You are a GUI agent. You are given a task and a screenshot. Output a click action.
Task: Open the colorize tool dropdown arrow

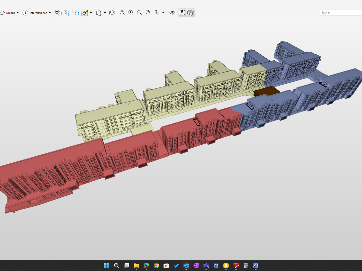pos(91,13)
